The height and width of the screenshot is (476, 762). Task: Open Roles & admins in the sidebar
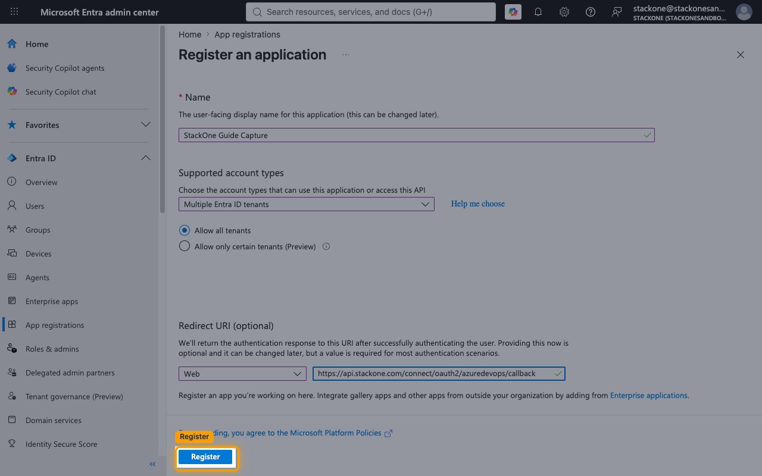pyautogui.click(x=52, y=349)
